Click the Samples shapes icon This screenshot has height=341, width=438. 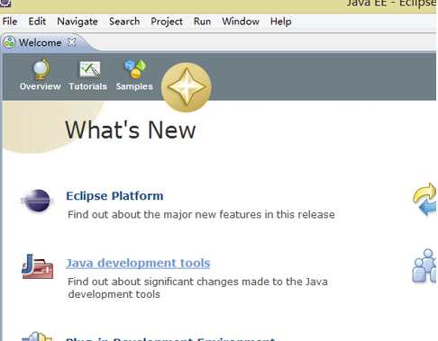click(x=135, y=68)
